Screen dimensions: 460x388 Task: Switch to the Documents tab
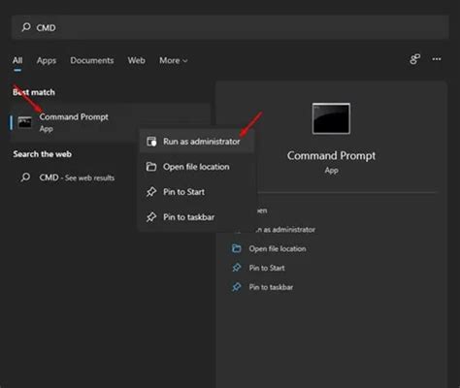(x=92, y=60)
